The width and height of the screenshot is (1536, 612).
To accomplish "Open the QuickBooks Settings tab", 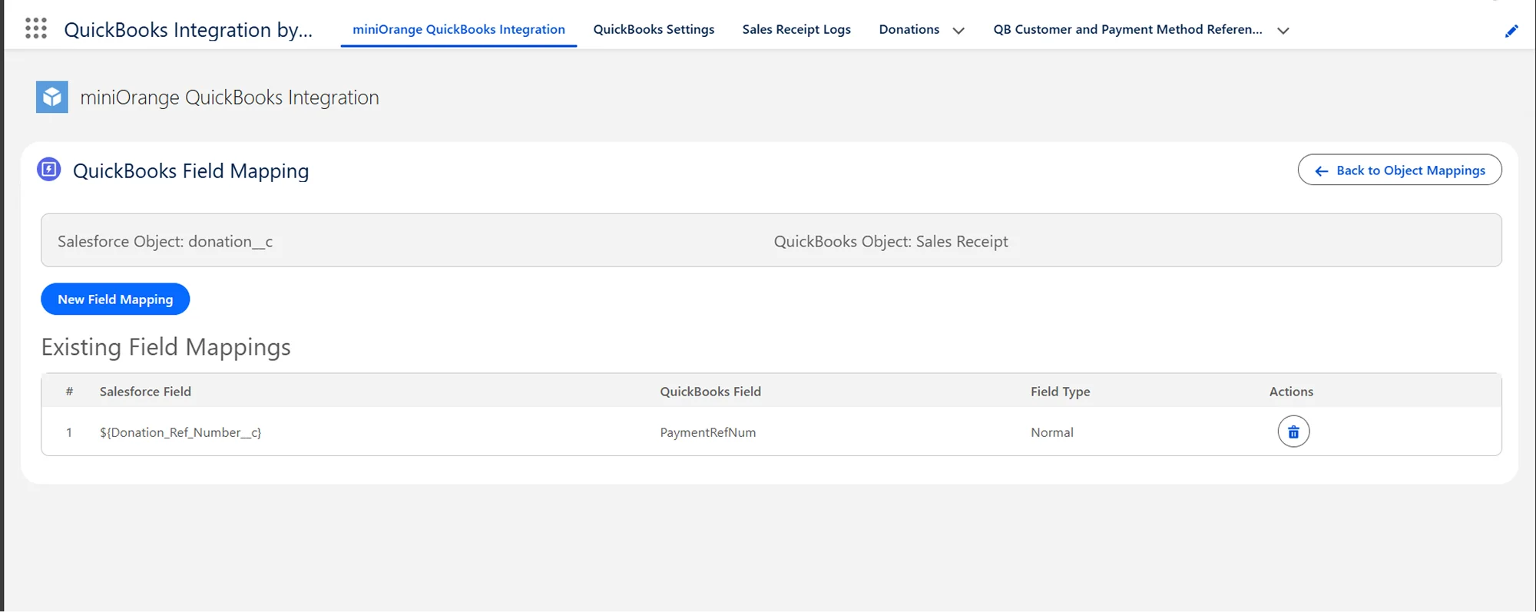I will pyautogui.click(x=654, y=29).
